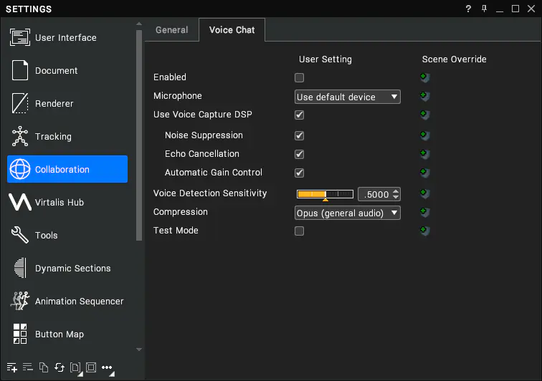Viewport: 542px width, 381px height.
Task: Pin the Settings window
Action: tap(484, 9)
